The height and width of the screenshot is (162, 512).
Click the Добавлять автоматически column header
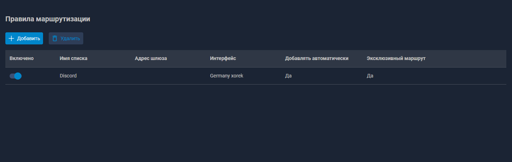[x=317, y=59]
